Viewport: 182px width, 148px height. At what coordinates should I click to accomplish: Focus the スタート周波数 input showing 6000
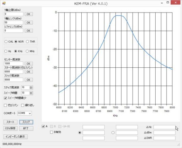(14, 72)
